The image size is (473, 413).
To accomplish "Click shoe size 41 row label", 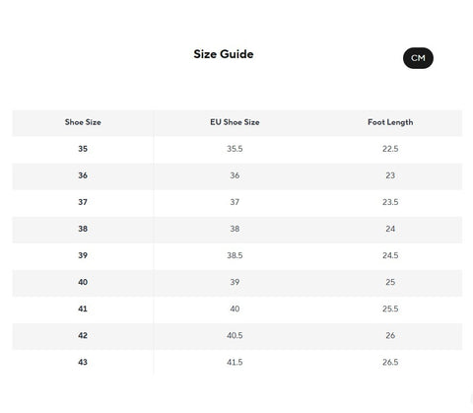I will coord(83,309).
